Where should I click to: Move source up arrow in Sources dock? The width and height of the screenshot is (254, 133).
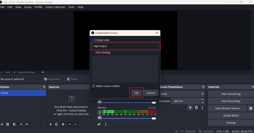(70, 124)
